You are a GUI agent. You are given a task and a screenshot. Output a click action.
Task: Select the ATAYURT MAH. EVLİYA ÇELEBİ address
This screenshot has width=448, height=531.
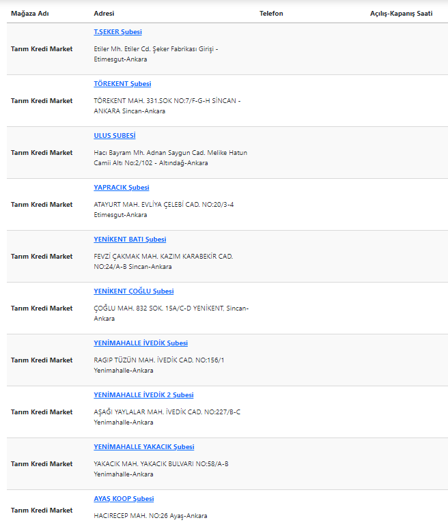164,210
